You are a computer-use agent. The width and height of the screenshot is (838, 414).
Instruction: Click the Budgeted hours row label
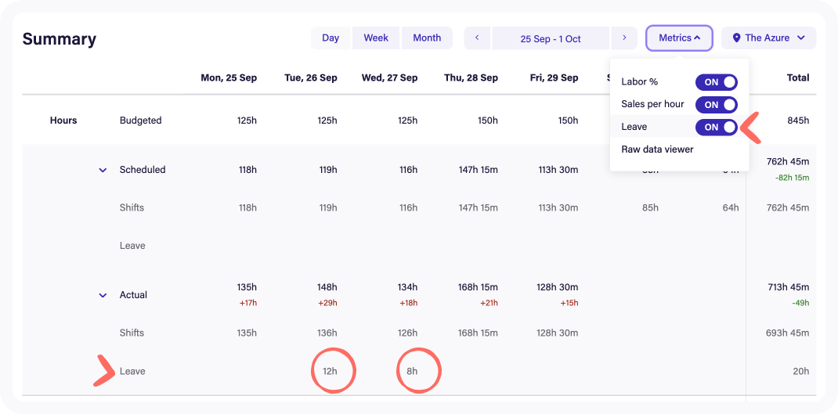[x=140, y=121]
